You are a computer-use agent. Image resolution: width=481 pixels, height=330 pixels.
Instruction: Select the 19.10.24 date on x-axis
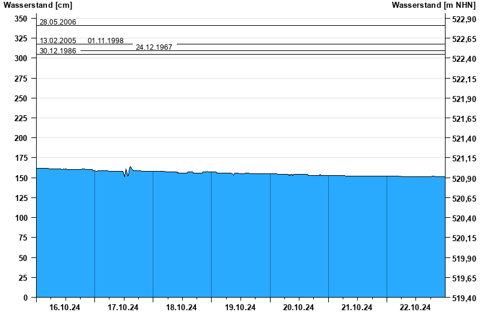(240, 308)
